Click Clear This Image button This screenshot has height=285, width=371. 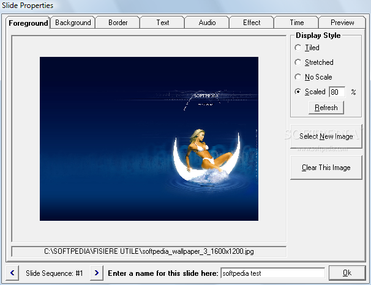pyautogui.click(x=326, y=168)
